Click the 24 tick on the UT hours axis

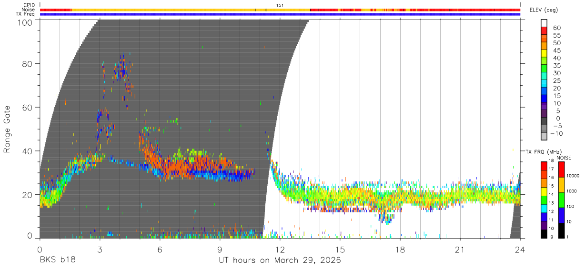coord(520,250)
